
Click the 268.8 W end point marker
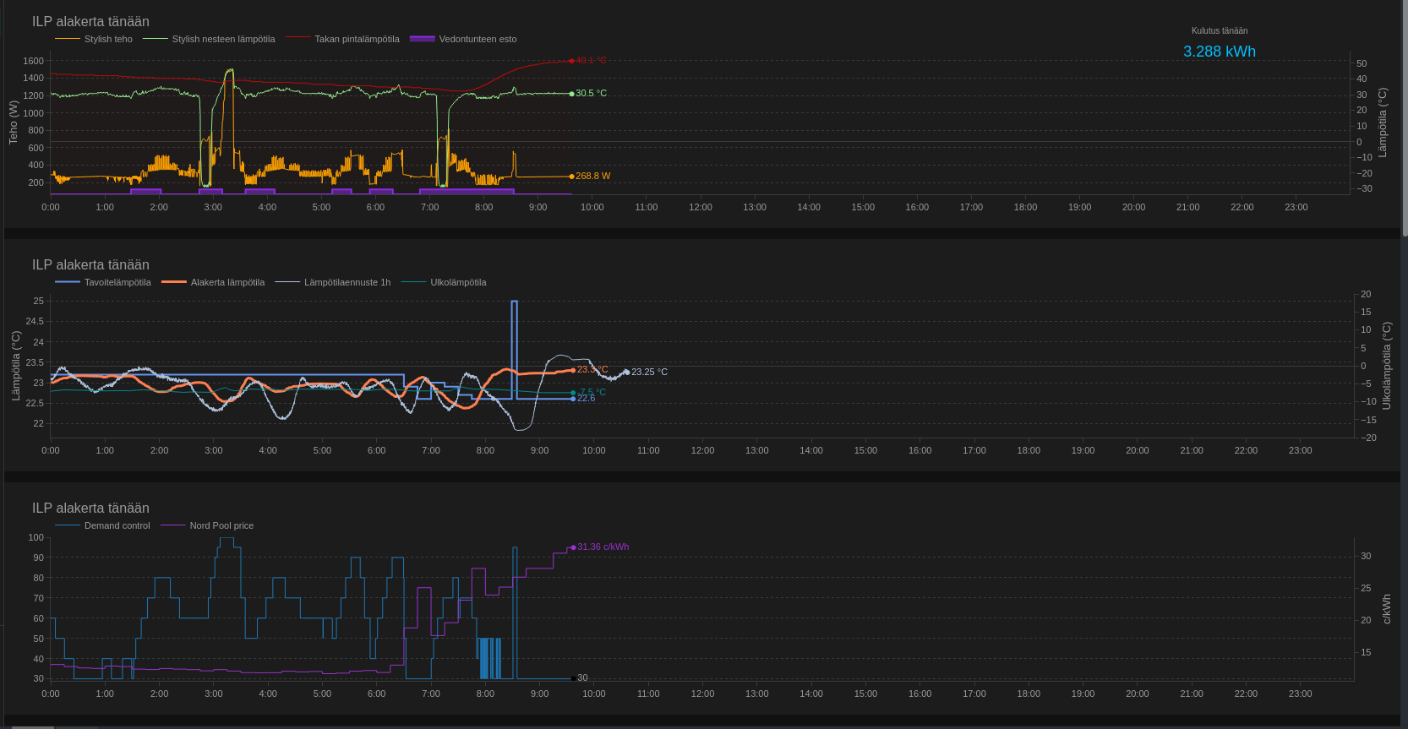click(571, 177)
